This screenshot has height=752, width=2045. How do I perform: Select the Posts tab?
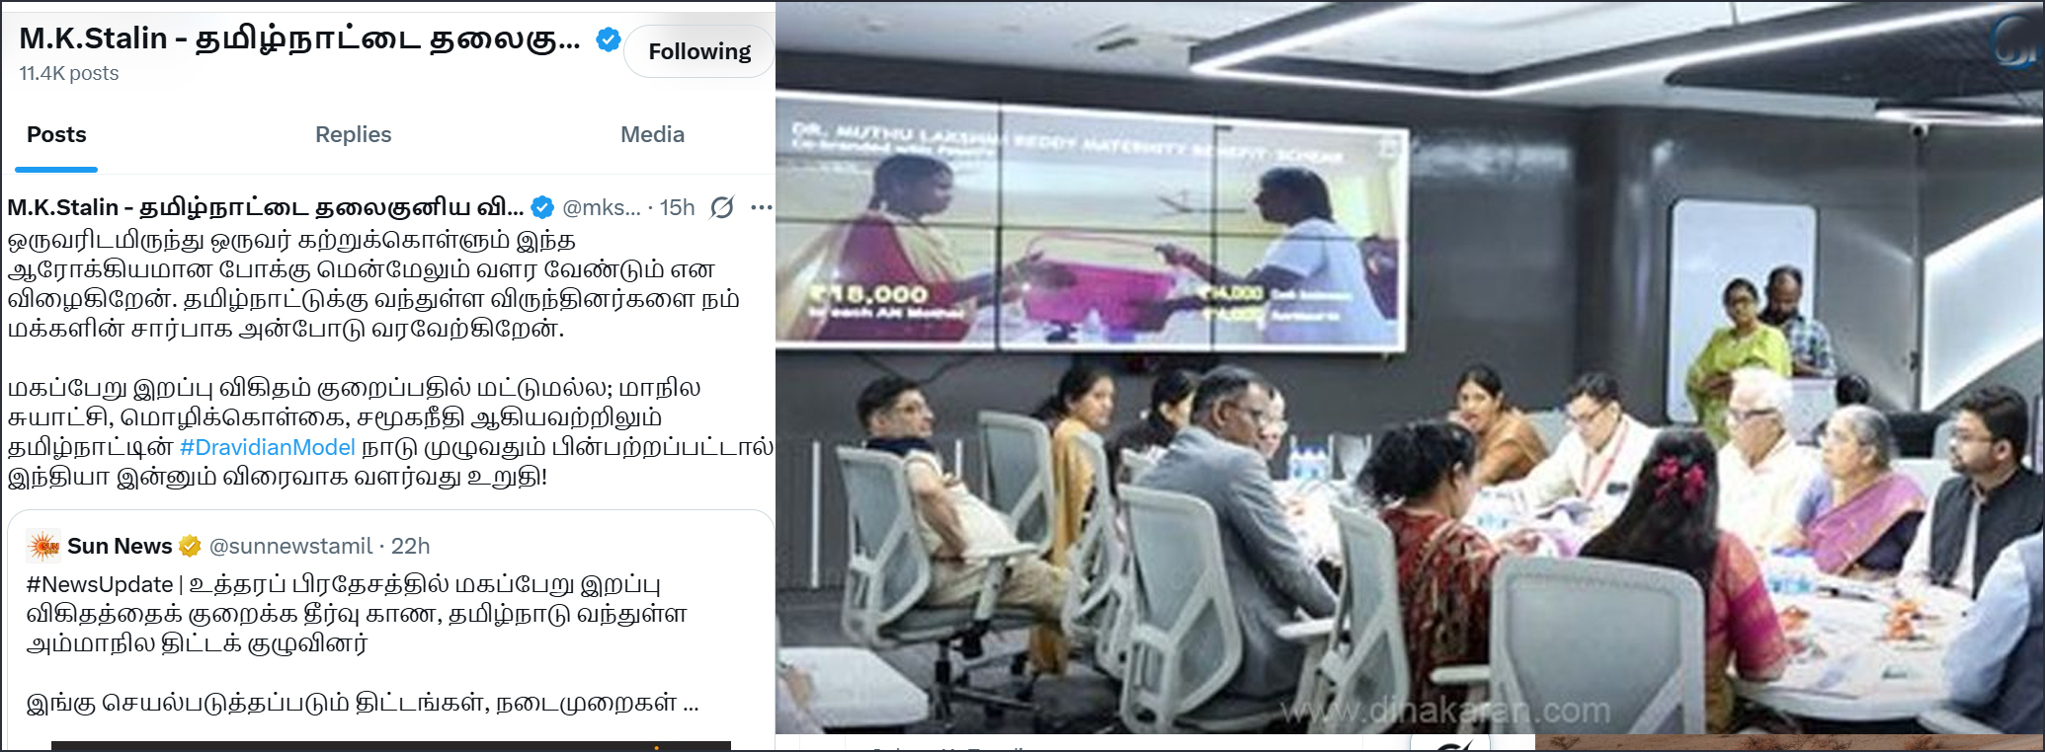[56, 134]
